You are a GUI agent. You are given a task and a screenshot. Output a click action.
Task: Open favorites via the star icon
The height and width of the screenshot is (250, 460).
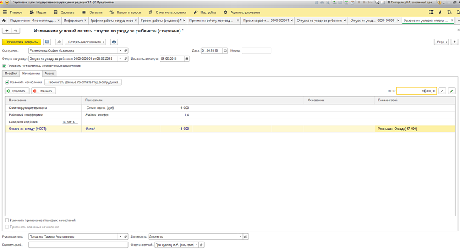tap(440, 12)
